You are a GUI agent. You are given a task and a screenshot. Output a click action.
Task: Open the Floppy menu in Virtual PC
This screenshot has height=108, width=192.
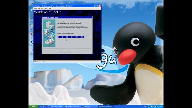click(x=46, y=8)
